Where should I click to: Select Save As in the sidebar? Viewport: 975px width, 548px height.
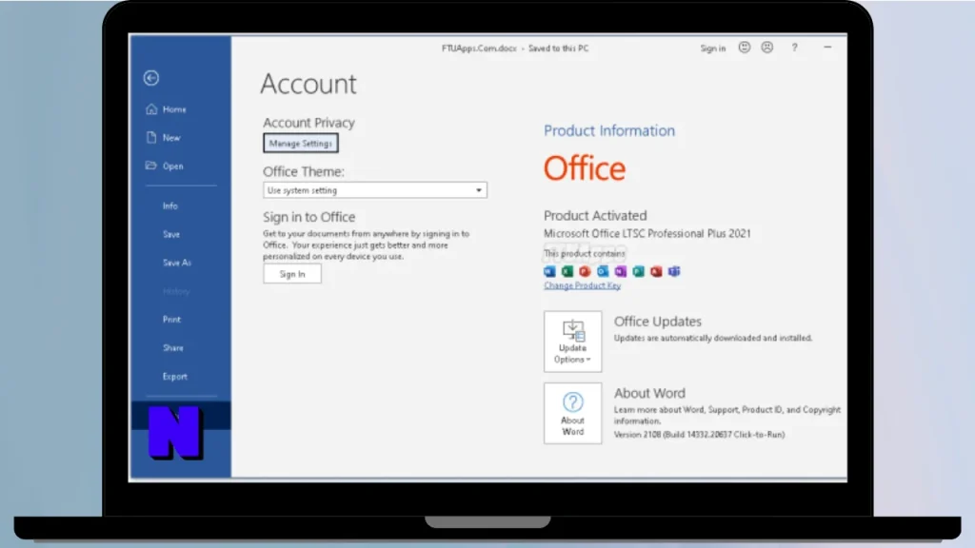[177, 263]
